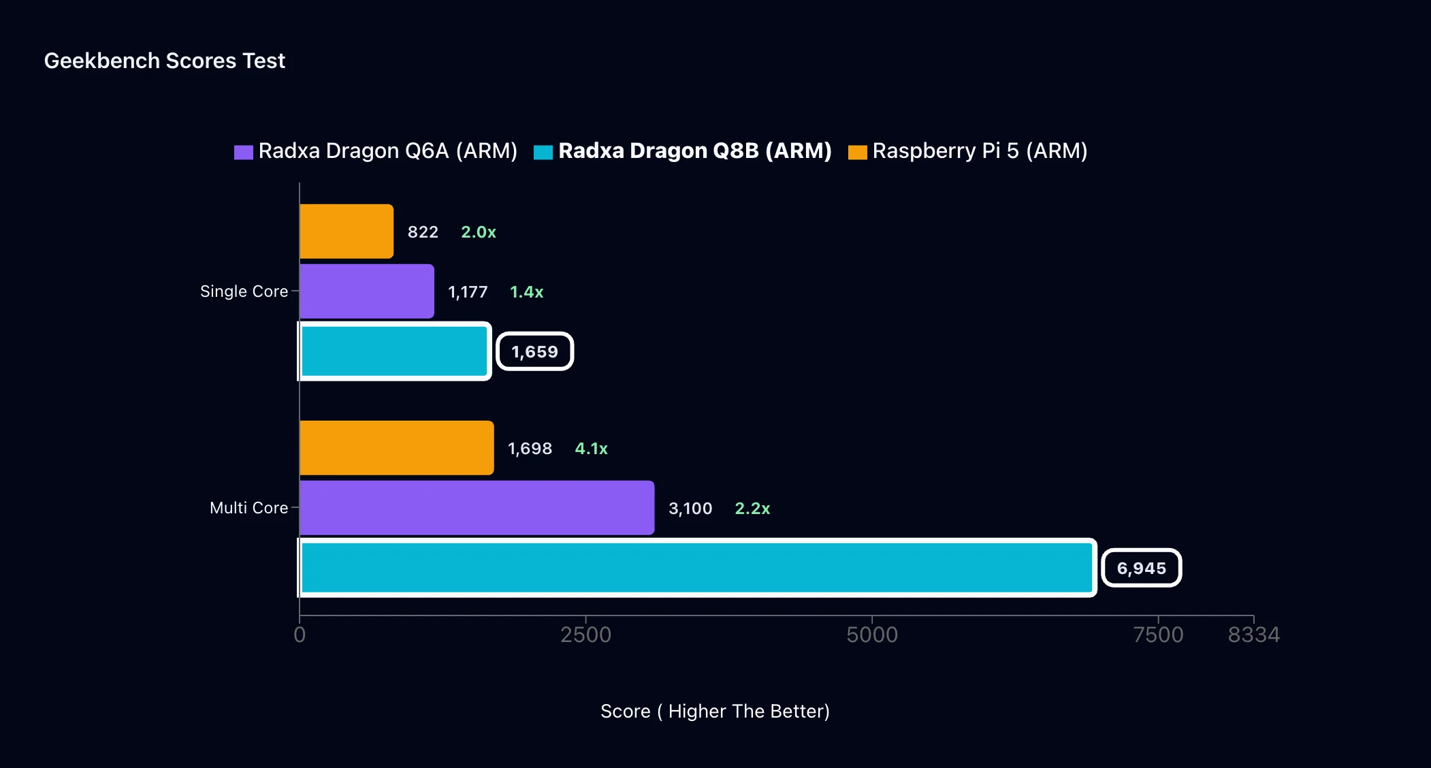Screen dimensions: 1431x768
Task: Click the 1,698 score value
Action: point(530,449)
